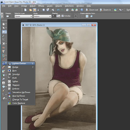The width and height of the screenshot is (130, 130).
Task: Select the Pen tool below the speech bubble
Action: tap(4, 91)
